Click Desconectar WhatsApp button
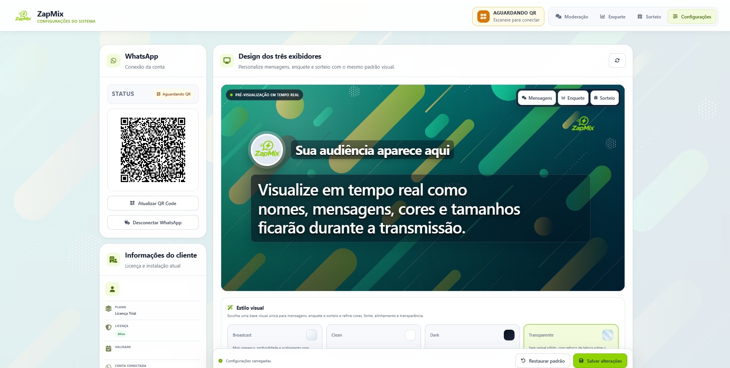The image size is (730, 368). [153, 222]
